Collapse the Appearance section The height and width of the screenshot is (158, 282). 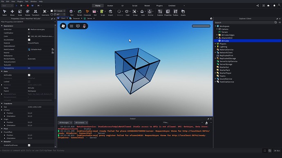pos(2,26)
